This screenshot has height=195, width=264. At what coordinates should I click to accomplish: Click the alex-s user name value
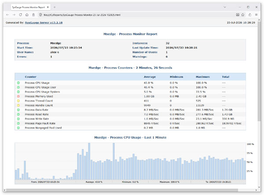click(55, 52)
